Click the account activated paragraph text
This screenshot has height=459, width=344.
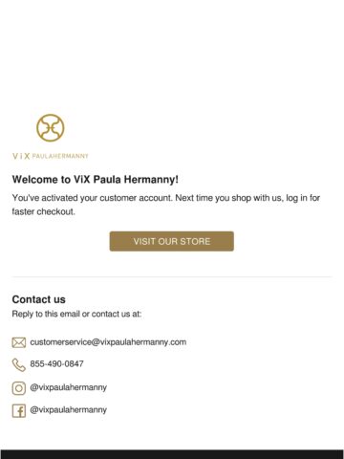166,205
